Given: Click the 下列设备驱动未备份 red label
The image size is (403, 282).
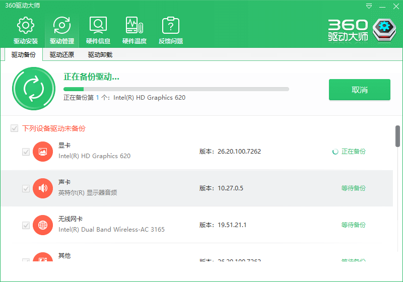Looking at the screenshot, I should [54, 128].
